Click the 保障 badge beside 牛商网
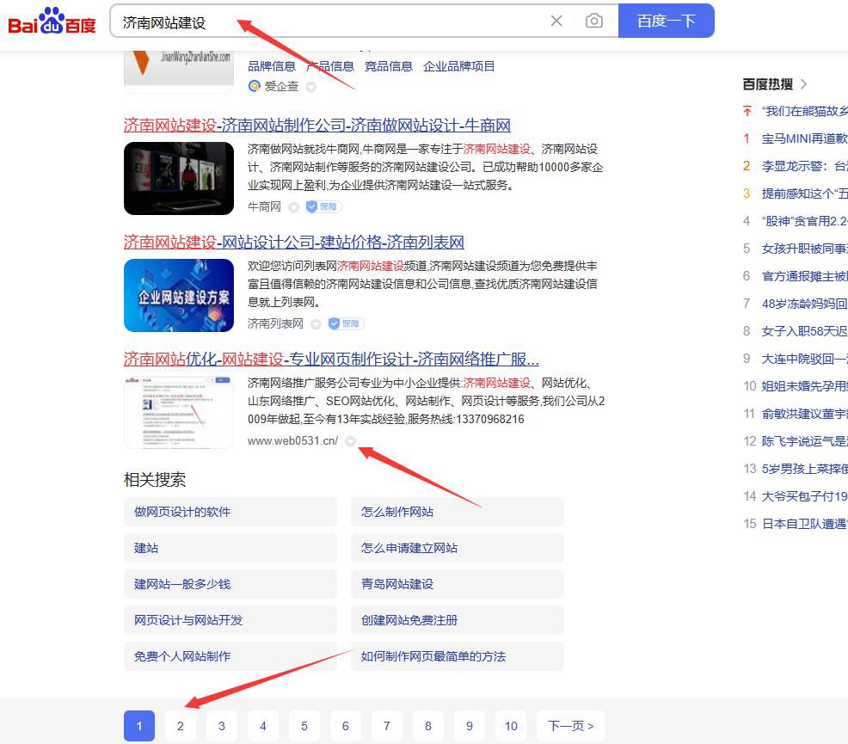The image size is (848, 744). coord(323,206)
